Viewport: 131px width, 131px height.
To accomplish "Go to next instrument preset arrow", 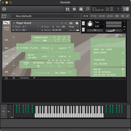I will [x=65, y=23].
